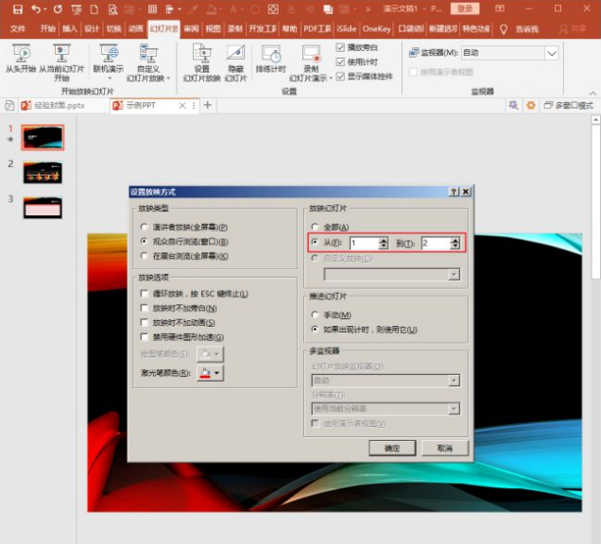Screen dimensions: 601x544
Task: Click the 排练计时 ribbon icon
Action: (x=271, y=54)
